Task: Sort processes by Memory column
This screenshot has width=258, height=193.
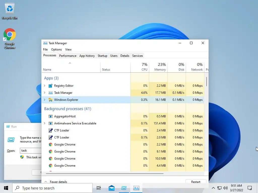Action: coord(158,67)
